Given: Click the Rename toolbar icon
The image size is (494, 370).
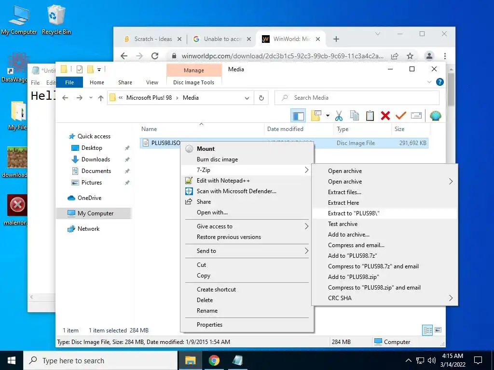Looking at the screenshot, I should point(416,116).
